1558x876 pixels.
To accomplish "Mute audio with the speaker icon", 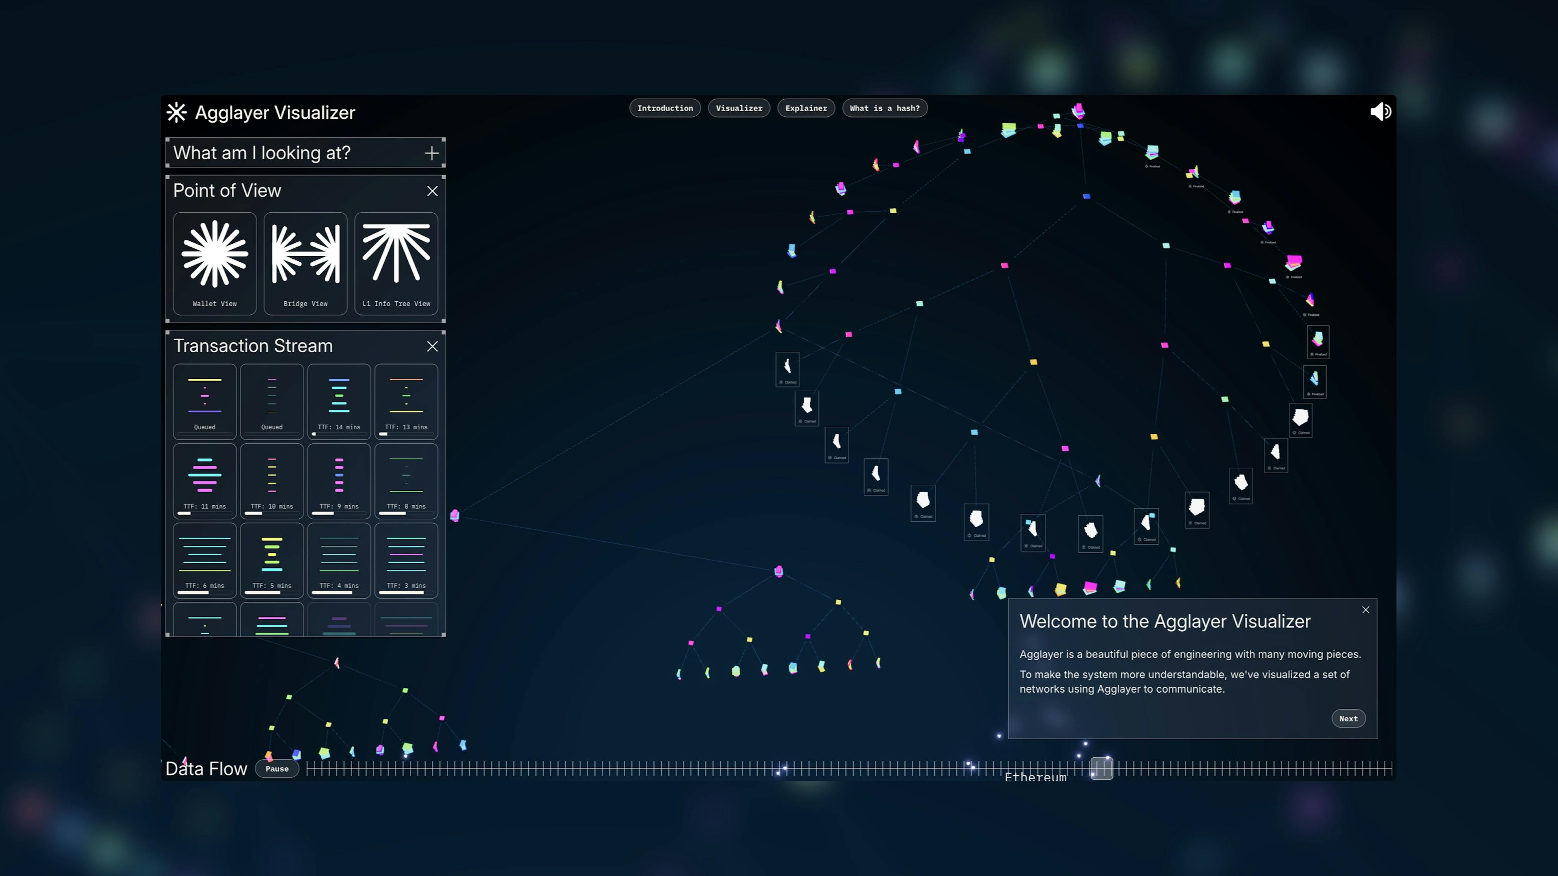I will pyautogui.click(x=1380, y=112).
